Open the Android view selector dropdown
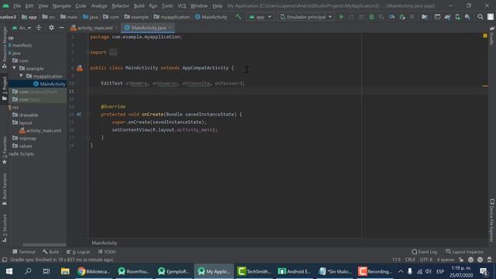The image size is (496, 279). tap(22, 28)
